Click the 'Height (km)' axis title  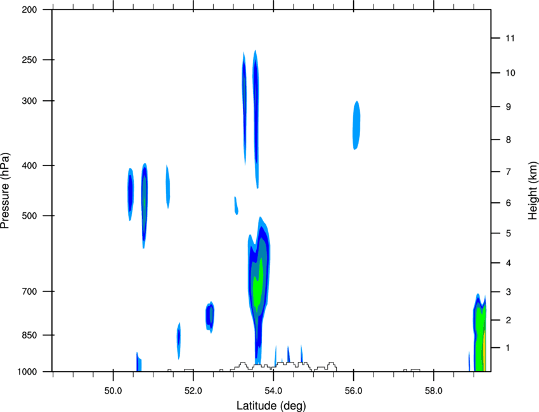[533, 190]
